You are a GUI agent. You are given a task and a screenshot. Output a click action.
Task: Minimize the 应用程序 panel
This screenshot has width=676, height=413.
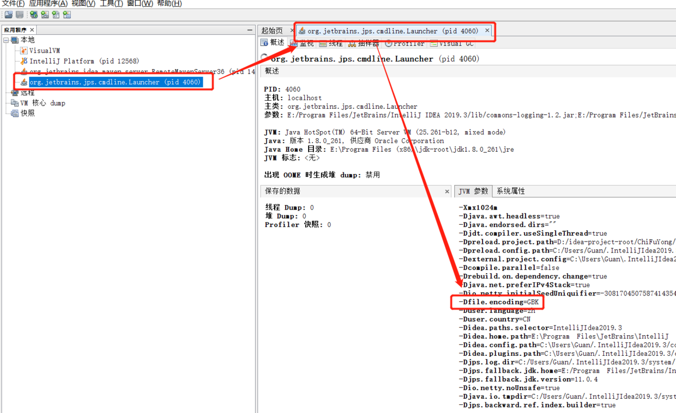click(x=250, y=30)
